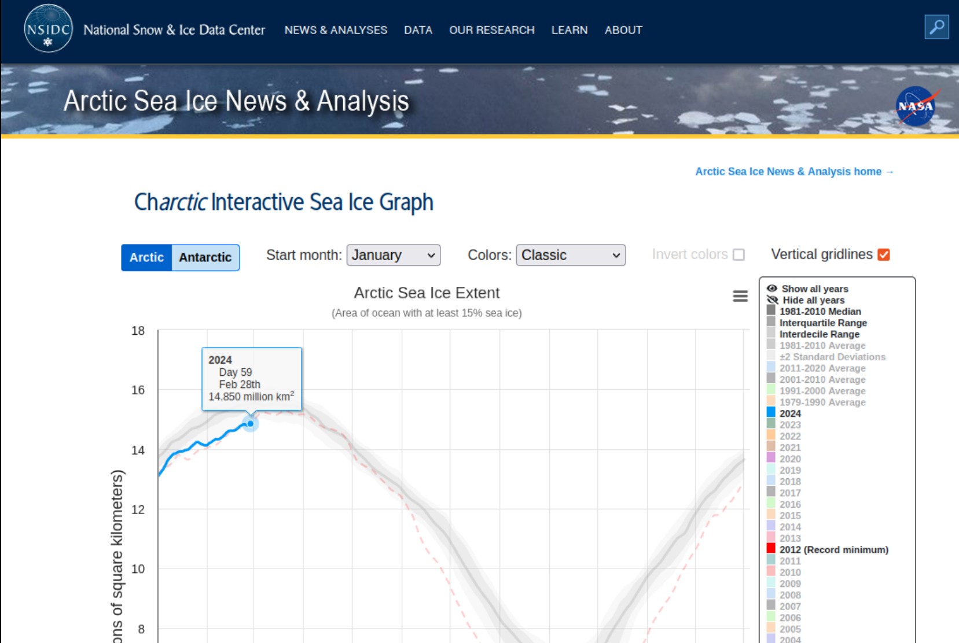Click the Charctic Interactive Sea Ice Graph heading
Image resolution: width=959 pixels, height=643 pixels.
284,202
